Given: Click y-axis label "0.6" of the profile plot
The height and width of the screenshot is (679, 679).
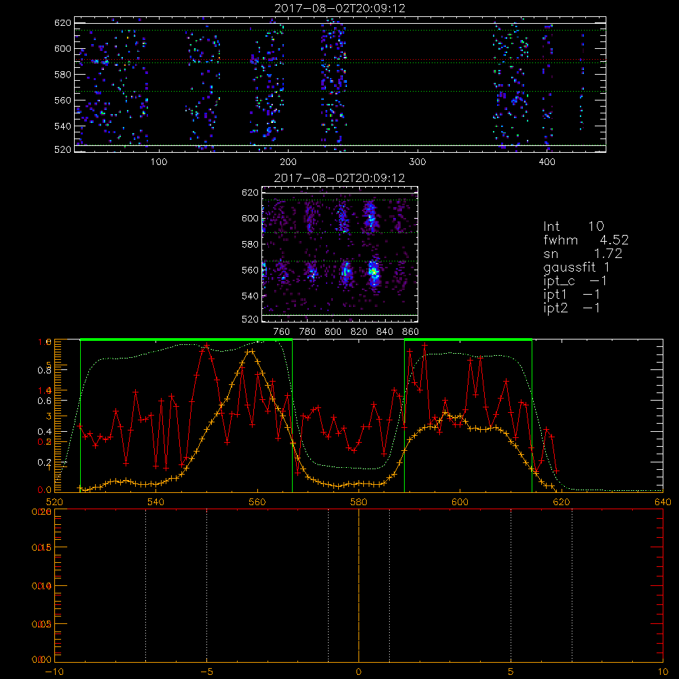Looking at the screenshot, I should click(44, 401).
